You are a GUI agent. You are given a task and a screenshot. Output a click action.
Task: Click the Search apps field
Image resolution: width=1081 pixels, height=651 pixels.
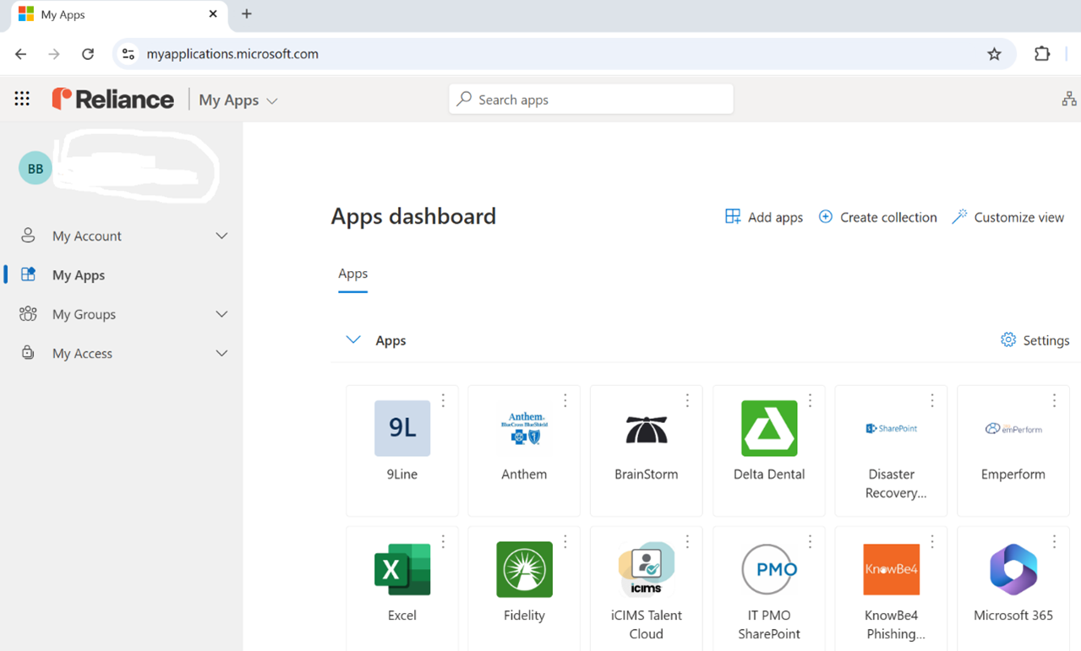point(592,100)
